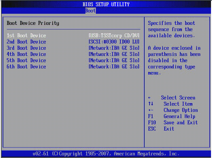Click the +- Change Option symbol
Screen dimensions: 212x158
tap(150, 110)
